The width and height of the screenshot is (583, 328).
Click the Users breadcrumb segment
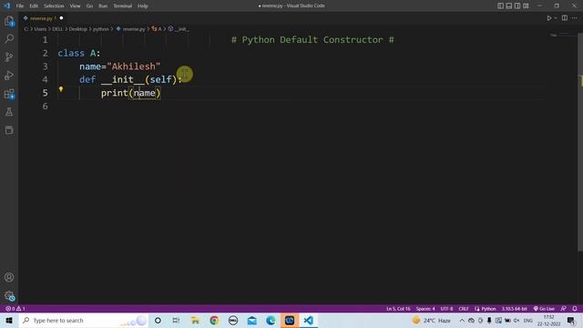[40, 29]
